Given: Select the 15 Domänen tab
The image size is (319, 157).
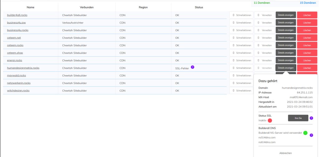Looking at the screenshot, I should click(307, 2).
